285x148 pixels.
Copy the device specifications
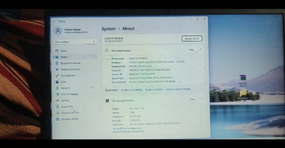point(191,50)
